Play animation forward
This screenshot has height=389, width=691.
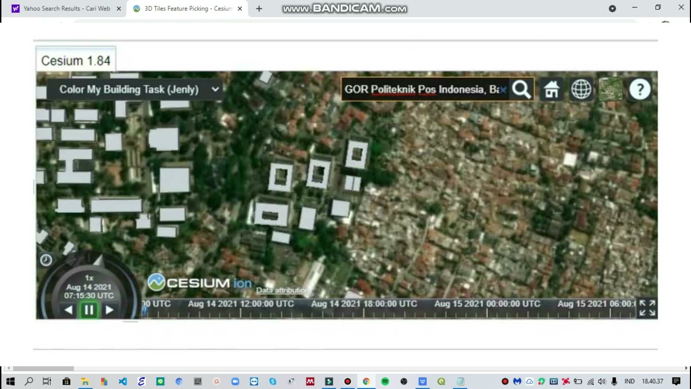[x=110, y=310]
